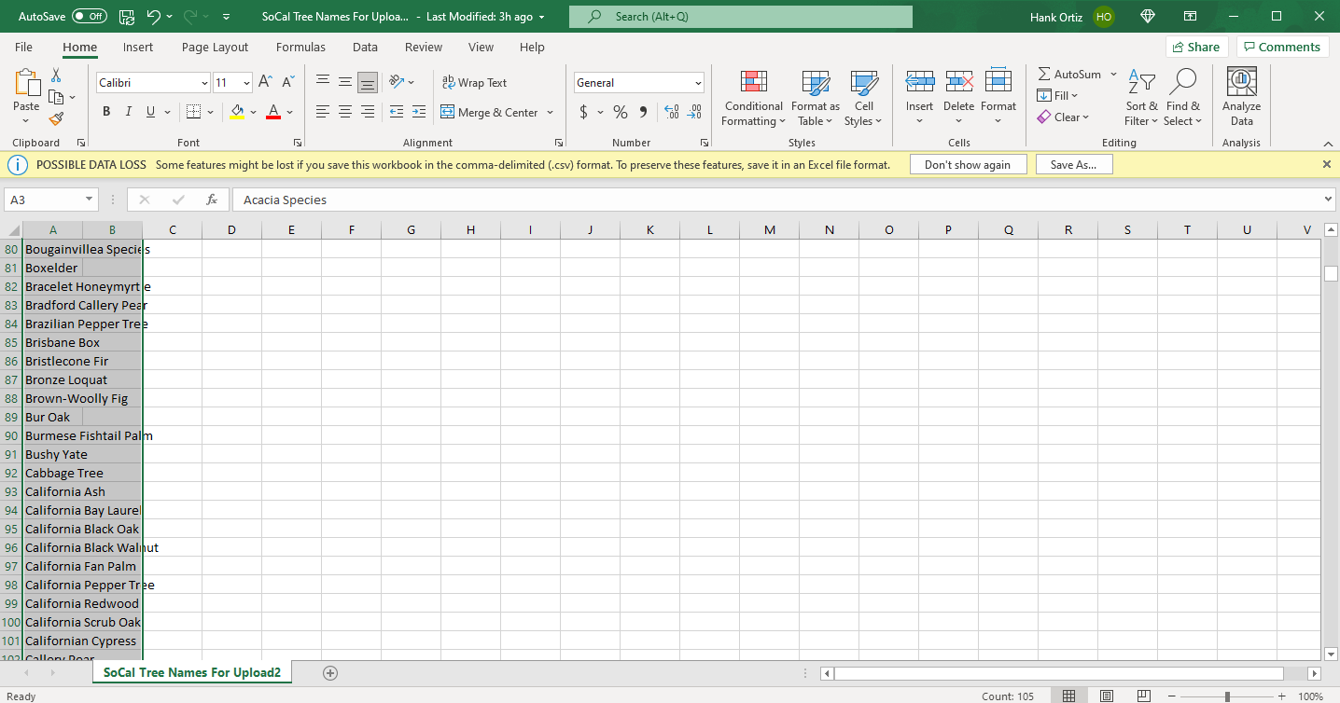Toggle Align Right for text

pyautogui.click(x=368, y=112)
